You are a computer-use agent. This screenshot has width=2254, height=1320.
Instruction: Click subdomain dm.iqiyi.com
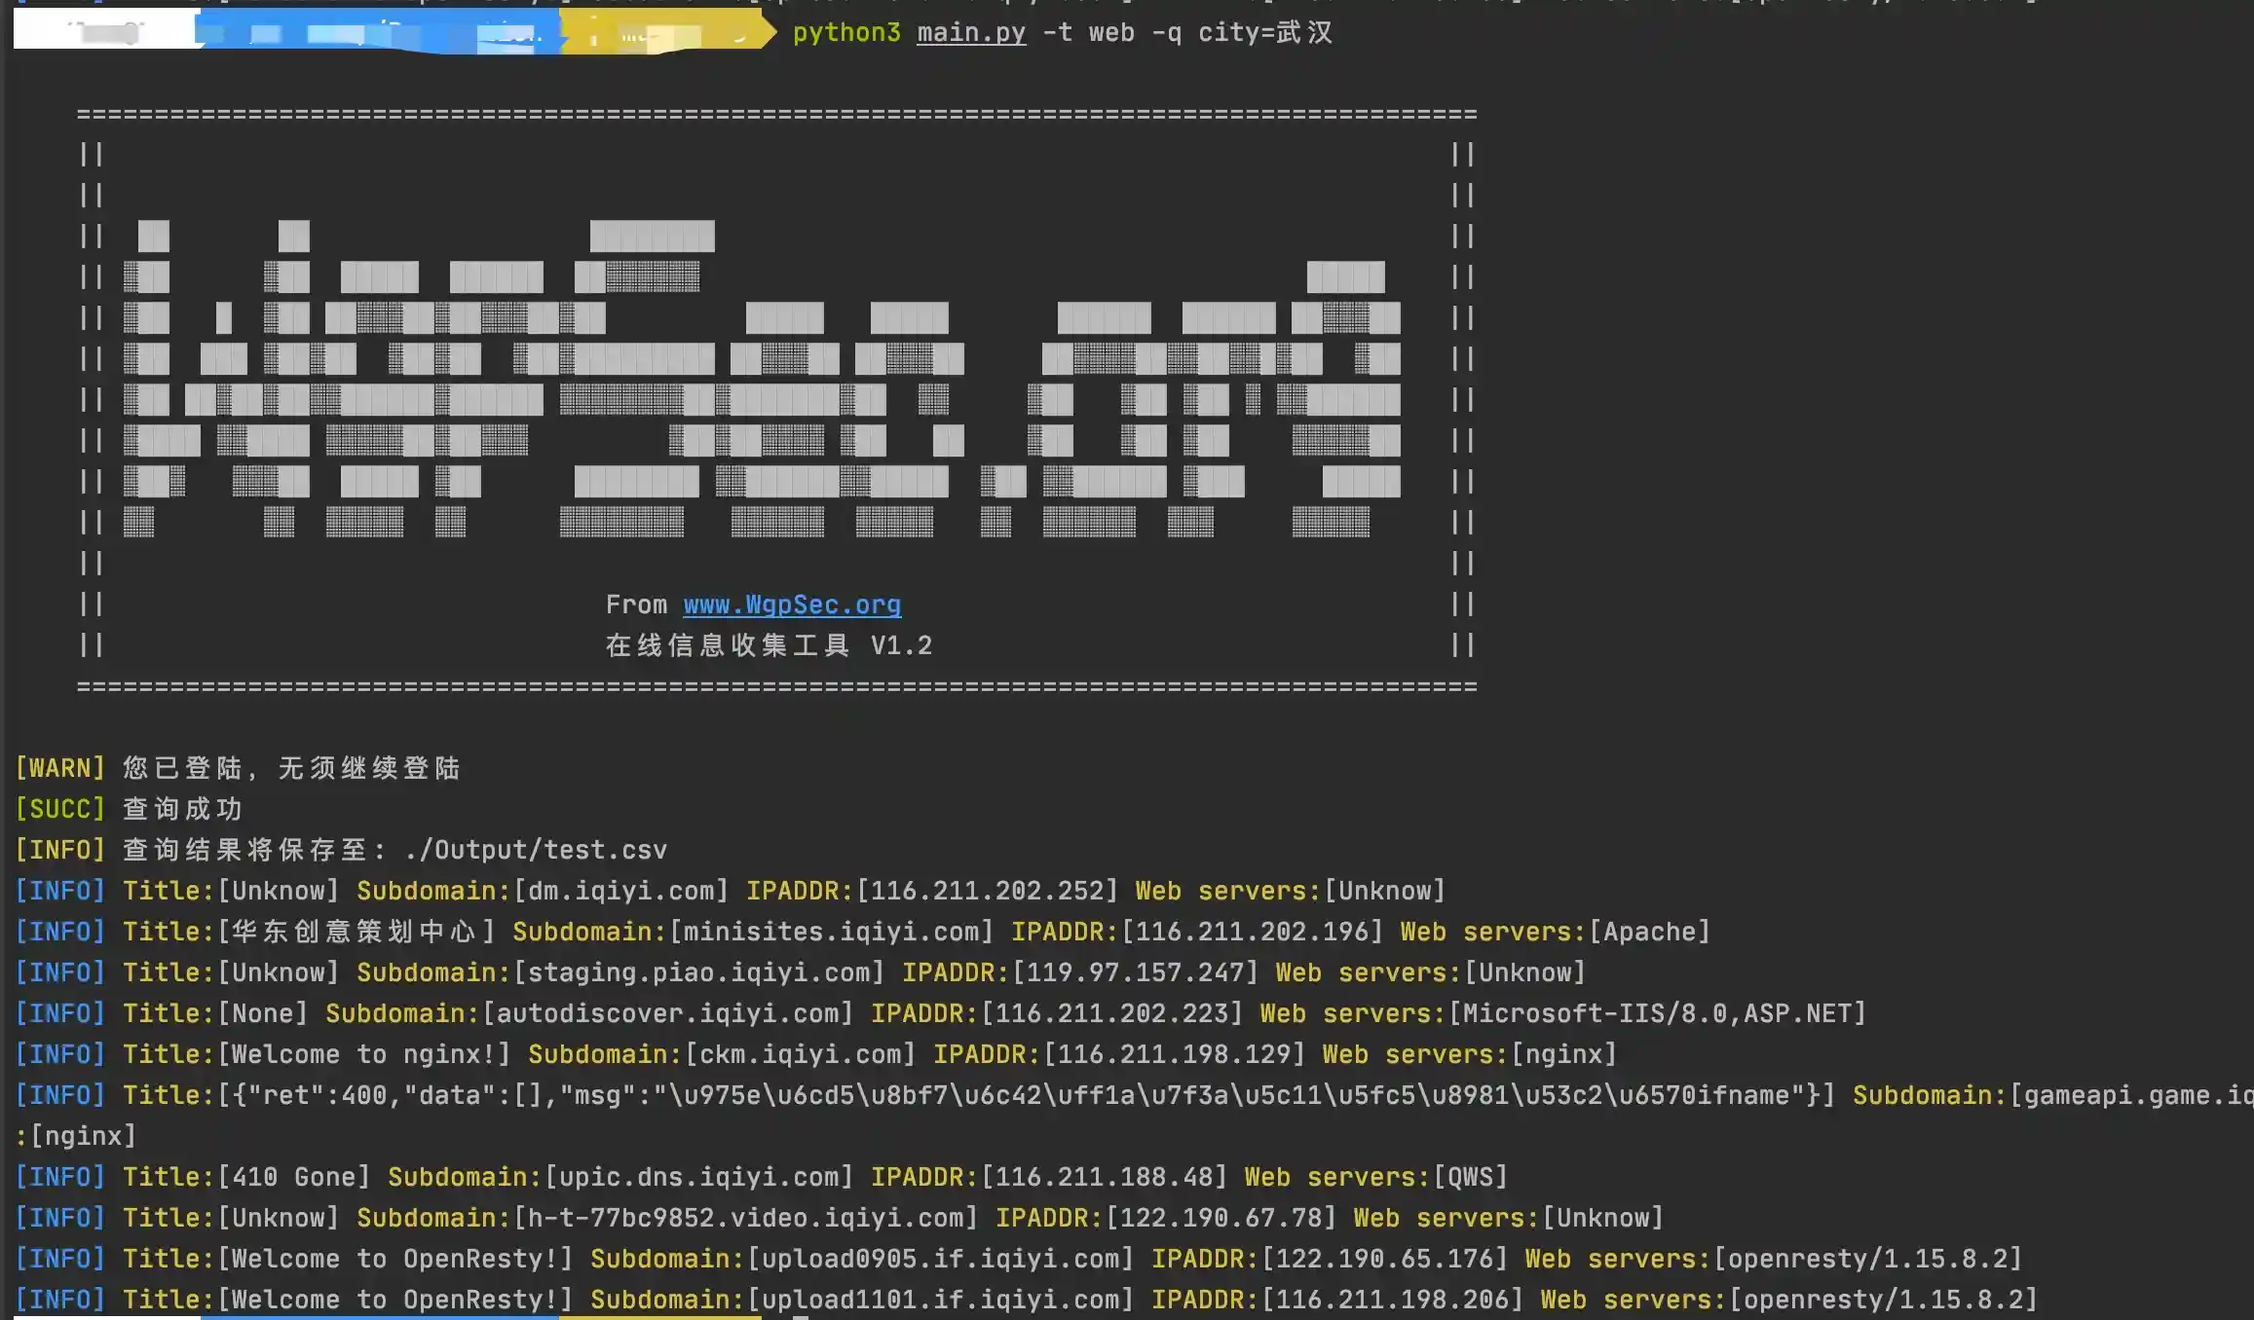tap(620, 891)
